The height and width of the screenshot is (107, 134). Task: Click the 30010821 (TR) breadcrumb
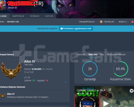point(13,22)
